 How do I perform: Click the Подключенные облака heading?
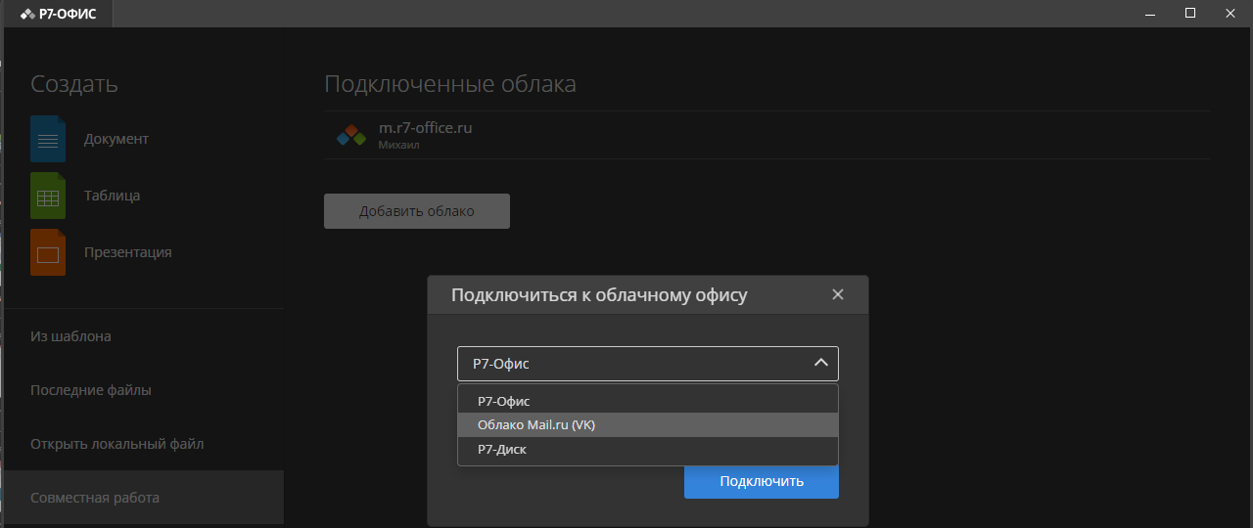click(450, 84)
